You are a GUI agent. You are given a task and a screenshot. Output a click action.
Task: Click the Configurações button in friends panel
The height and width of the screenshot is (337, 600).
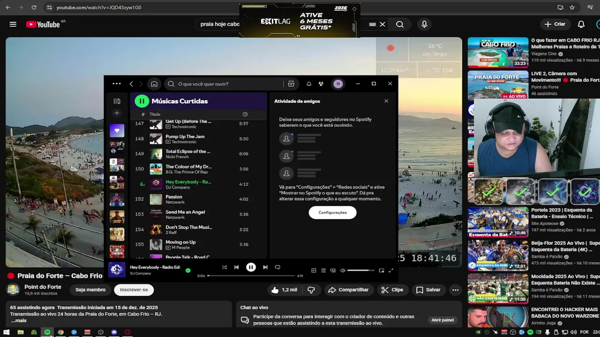(x=332, y=212)
